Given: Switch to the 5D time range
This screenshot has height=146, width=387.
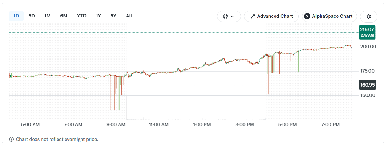Looking at the screenshot, I should click(x=32, y=16).
